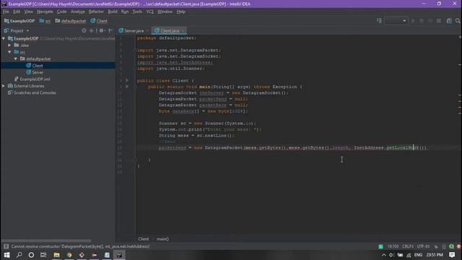The image size is (462, 260).
Task: Close the Server.java tab
Action: coord(147,30)
